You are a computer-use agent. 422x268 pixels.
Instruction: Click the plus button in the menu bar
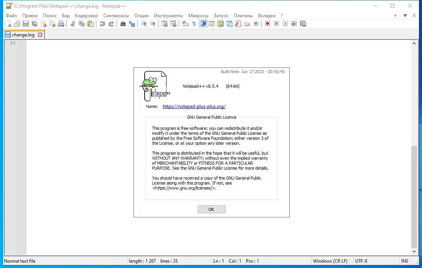click(x=396, y=16)
